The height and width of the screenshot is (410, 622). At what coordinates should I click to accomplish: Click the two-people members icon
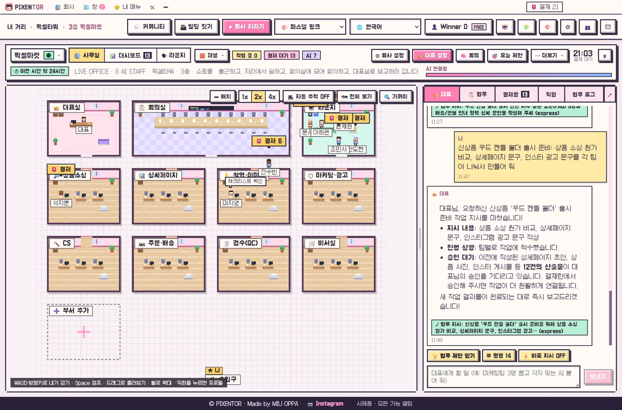point(587,27)
